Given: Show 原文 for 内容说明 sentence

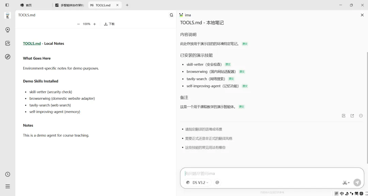Looking at the screenshot, I should click(245, 44).
